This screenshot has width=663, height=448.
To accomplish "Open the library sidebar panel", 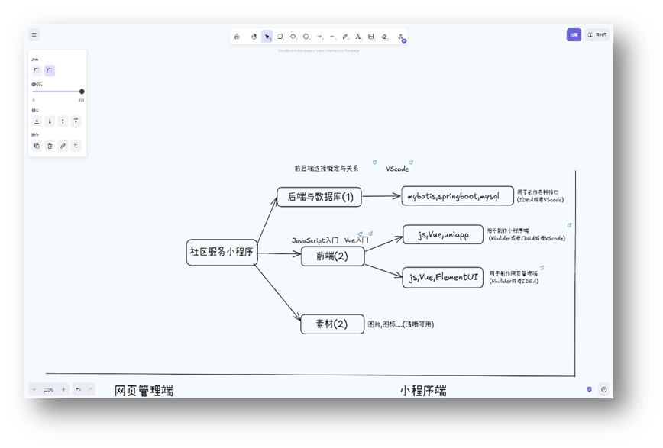I will 598,35.
